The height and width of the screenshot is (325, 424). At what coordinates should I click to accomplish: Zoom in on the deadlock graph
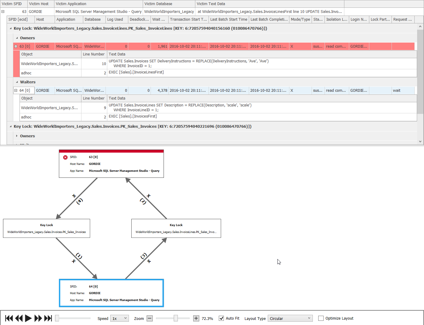(196, 318)
